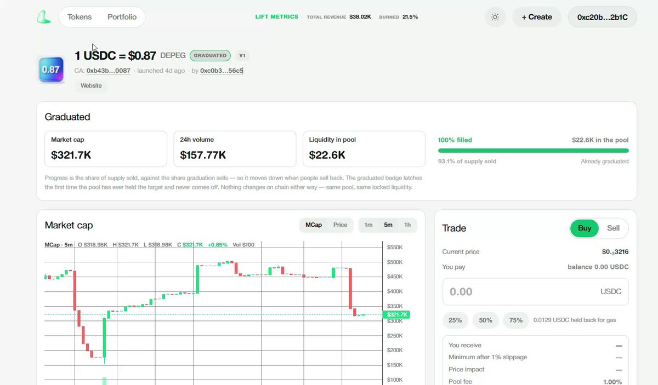Click the 'Already graduated' text

[x=605, y=162]
